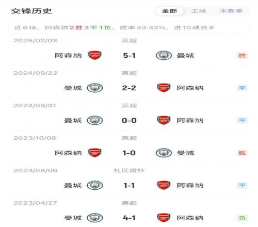Open the 4-1 score on 2023/04/27
Image resolution: width=258 pixels, height=227 pixels.
(x=129, y=218)
